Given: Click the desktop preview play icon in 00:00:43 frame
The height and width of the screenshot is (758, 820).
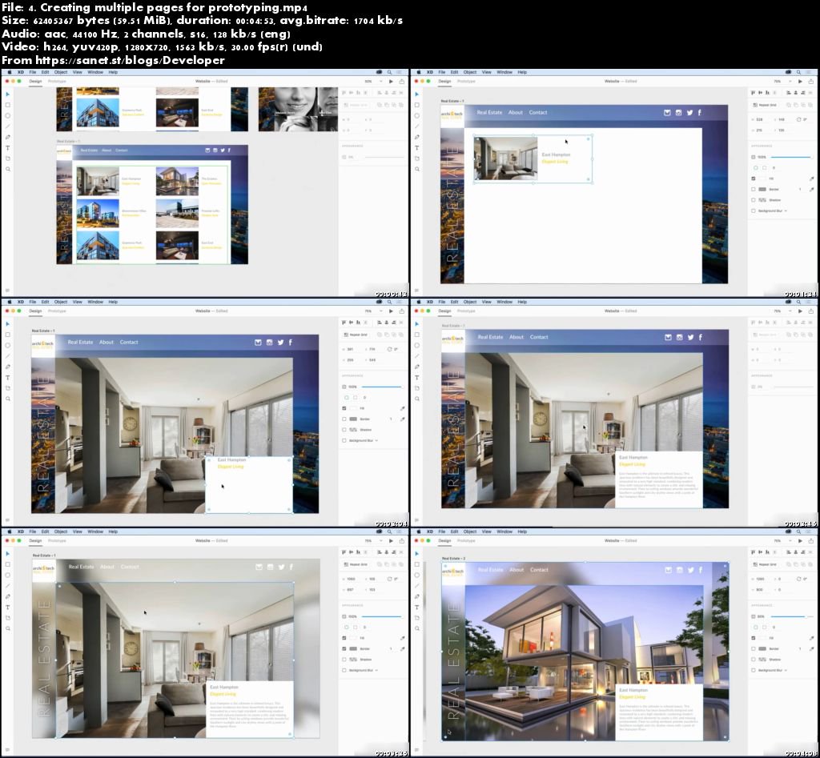Looking at the screenshot, I should click(391, 82).
